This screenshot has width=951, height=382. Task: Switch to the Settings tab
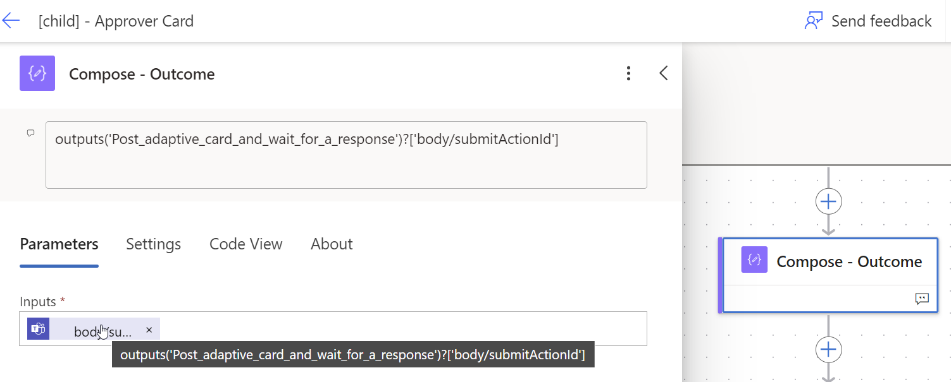coord(153,244)
